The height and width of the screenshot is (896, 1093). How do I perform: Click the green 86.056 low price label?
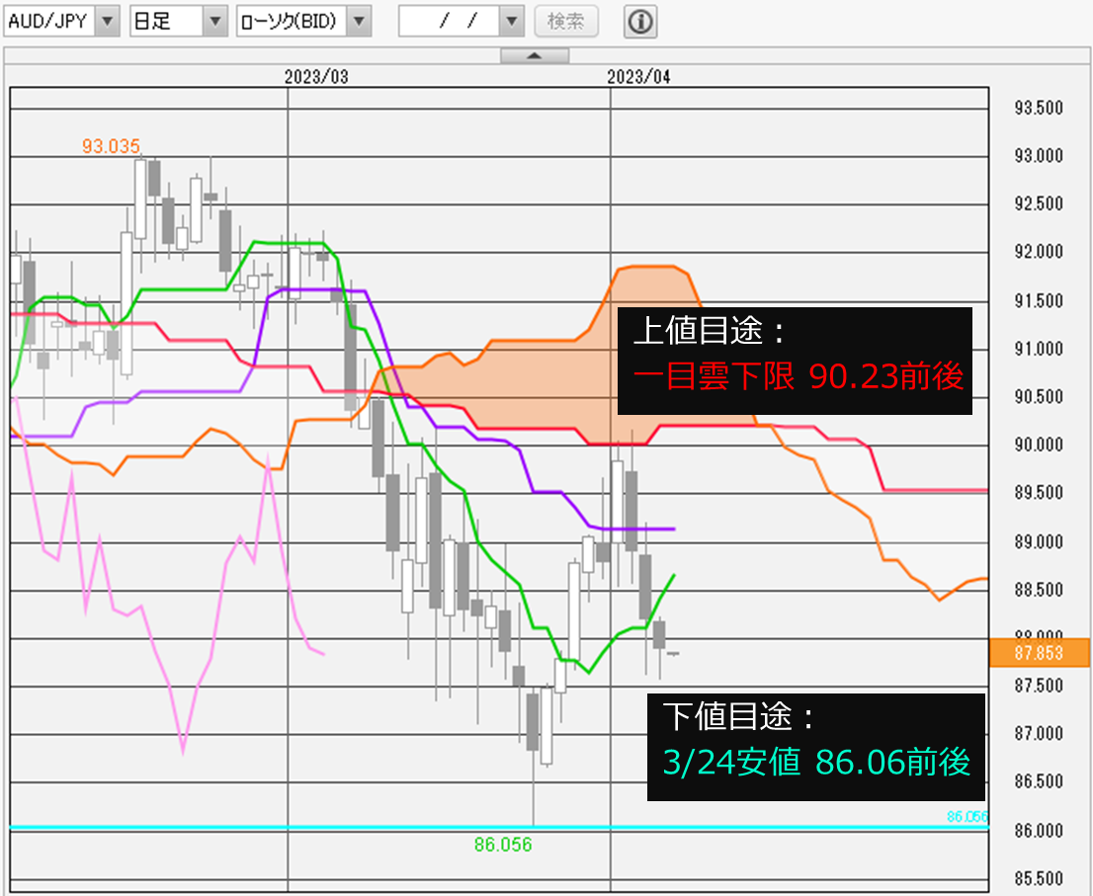coord(503,845)
